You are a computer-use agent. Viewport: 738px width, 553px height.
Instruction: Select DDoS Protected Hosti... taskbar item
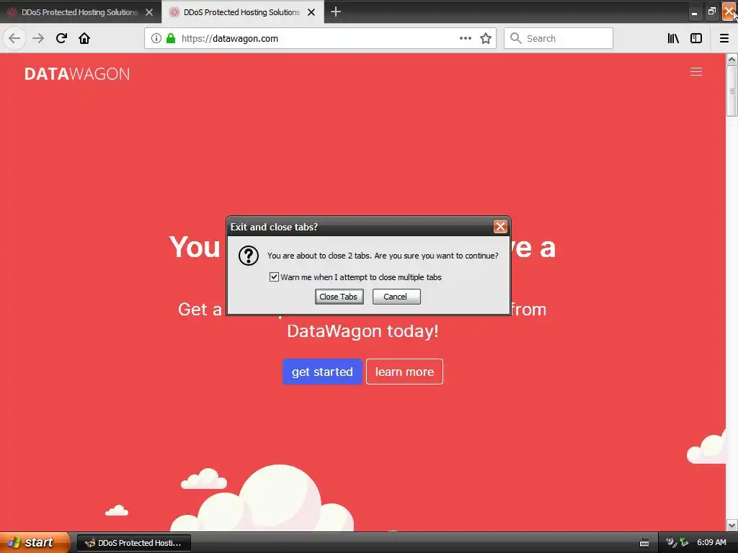click(133, 543)
